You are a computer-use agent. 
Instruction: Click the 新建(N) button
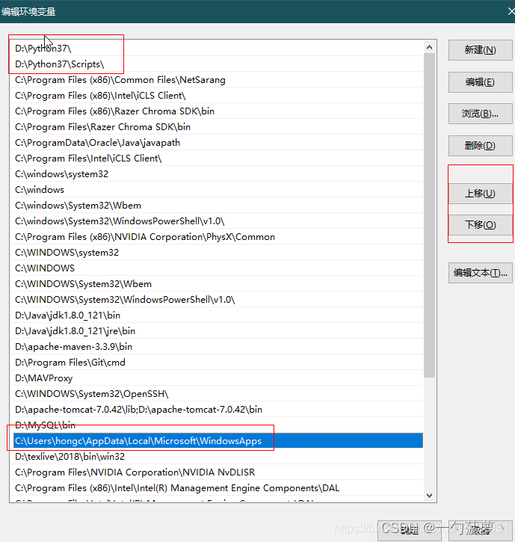480,50
